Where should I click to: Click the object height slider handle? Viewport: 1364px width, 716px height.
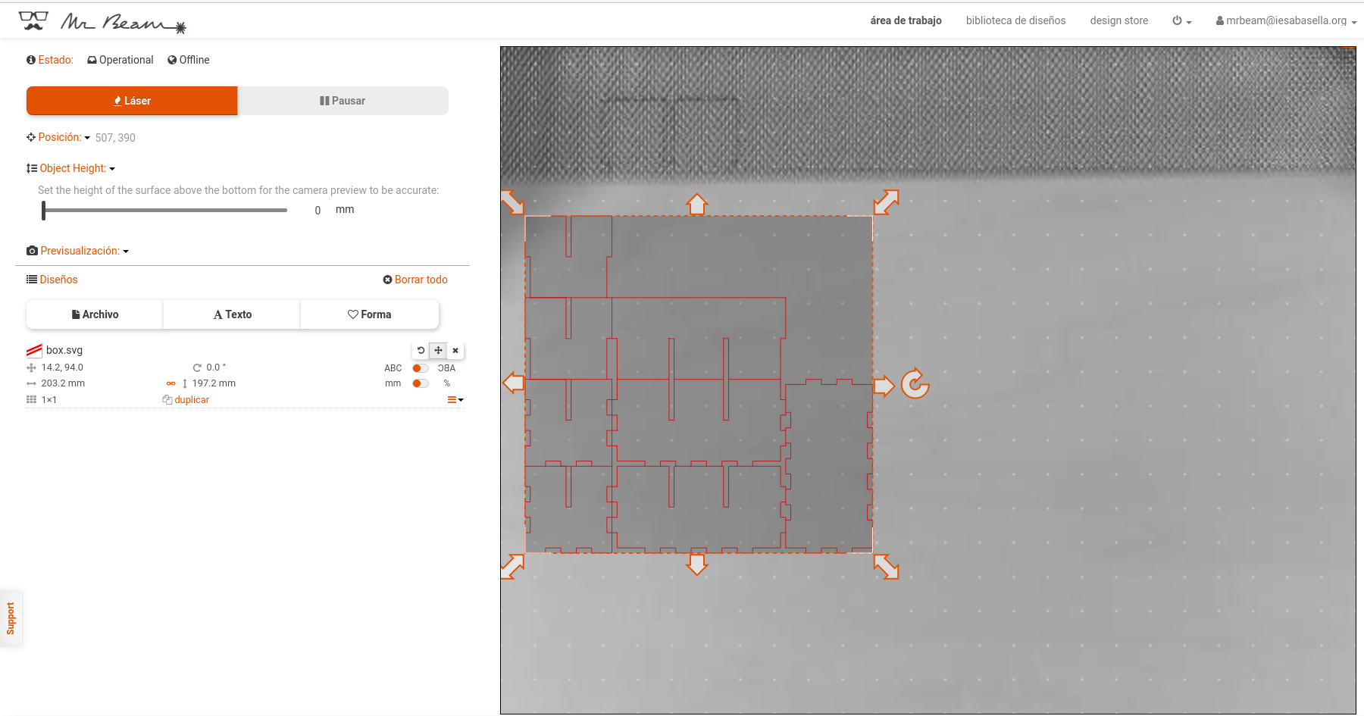(x=44, y=210)
